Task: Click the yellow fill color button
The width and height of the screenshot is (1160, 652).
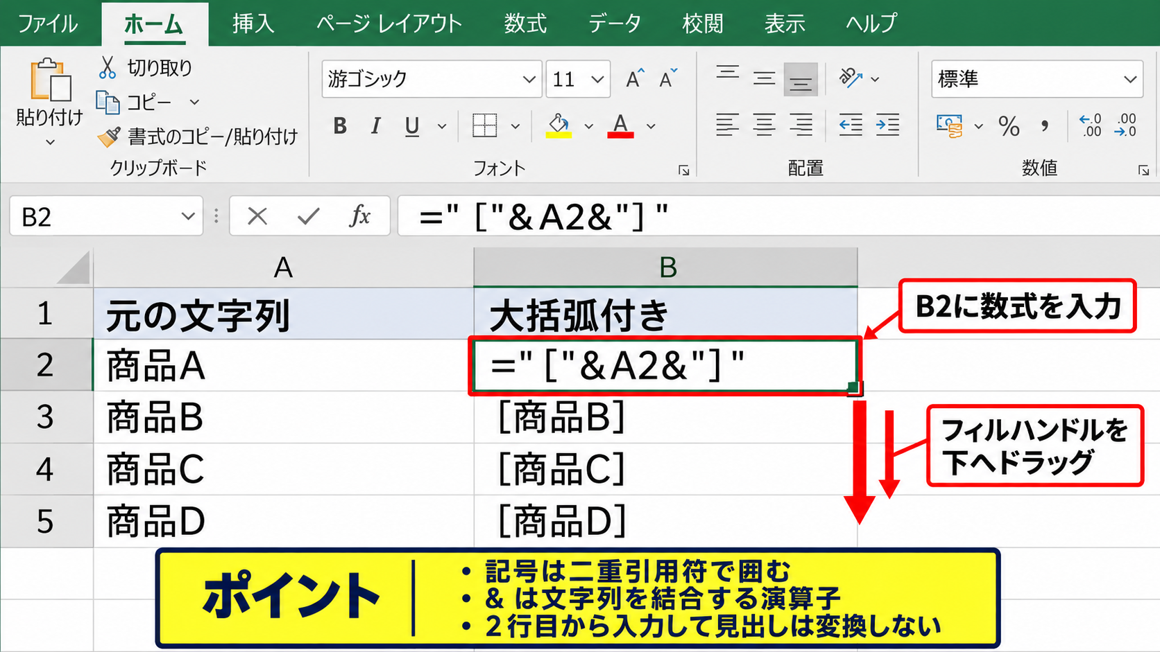Action: pos(558,126)
